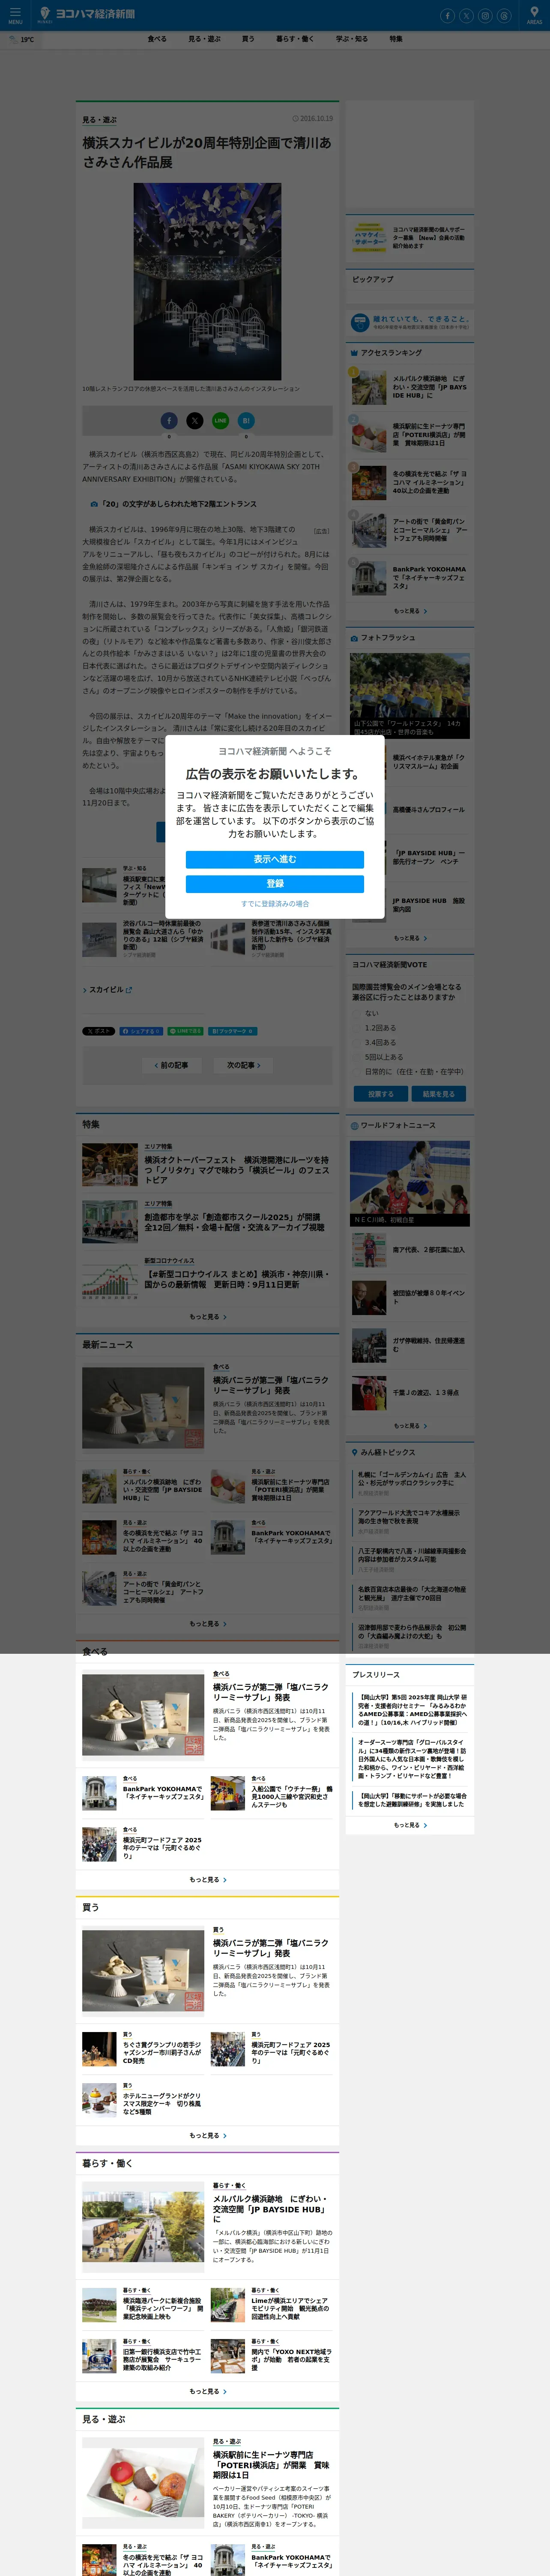Open the Facebook icon in the header

click(447, 15)
